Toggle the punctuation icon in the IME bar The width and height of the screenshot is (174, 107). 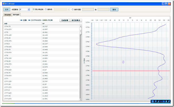pyautogui.click(x=161, y=101)
